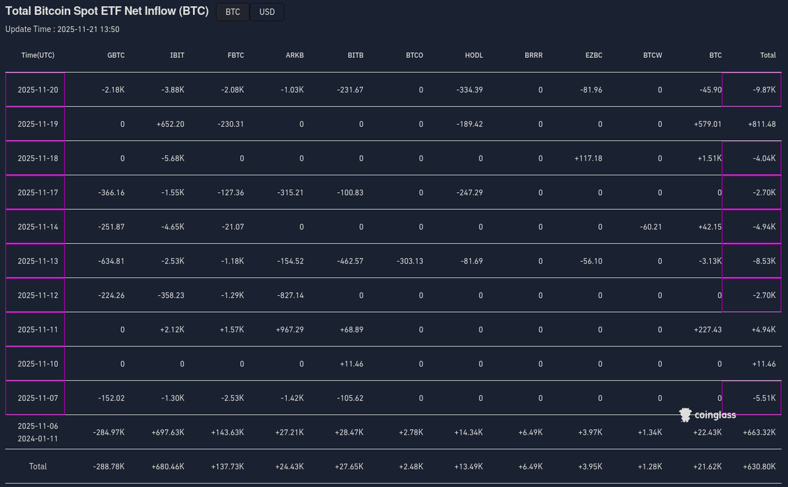788x487 pixels.
Task: Select the 2025-11-19 date cell
Action: [x=35, y=124]
